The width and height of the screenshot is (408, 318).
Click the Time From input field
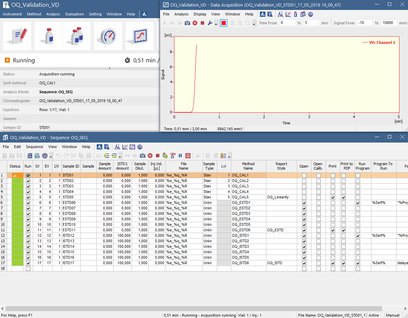287,23
